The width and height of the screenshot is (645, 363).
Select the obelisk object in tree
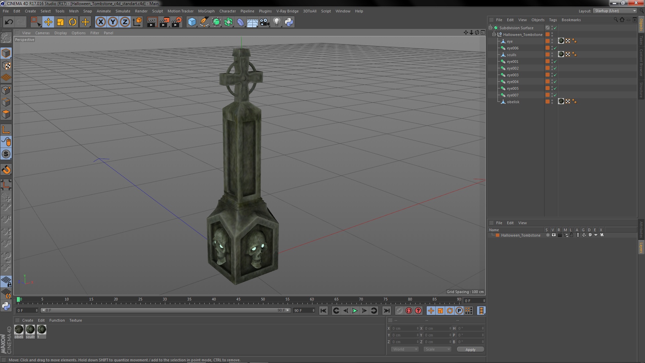coord(513,102)
